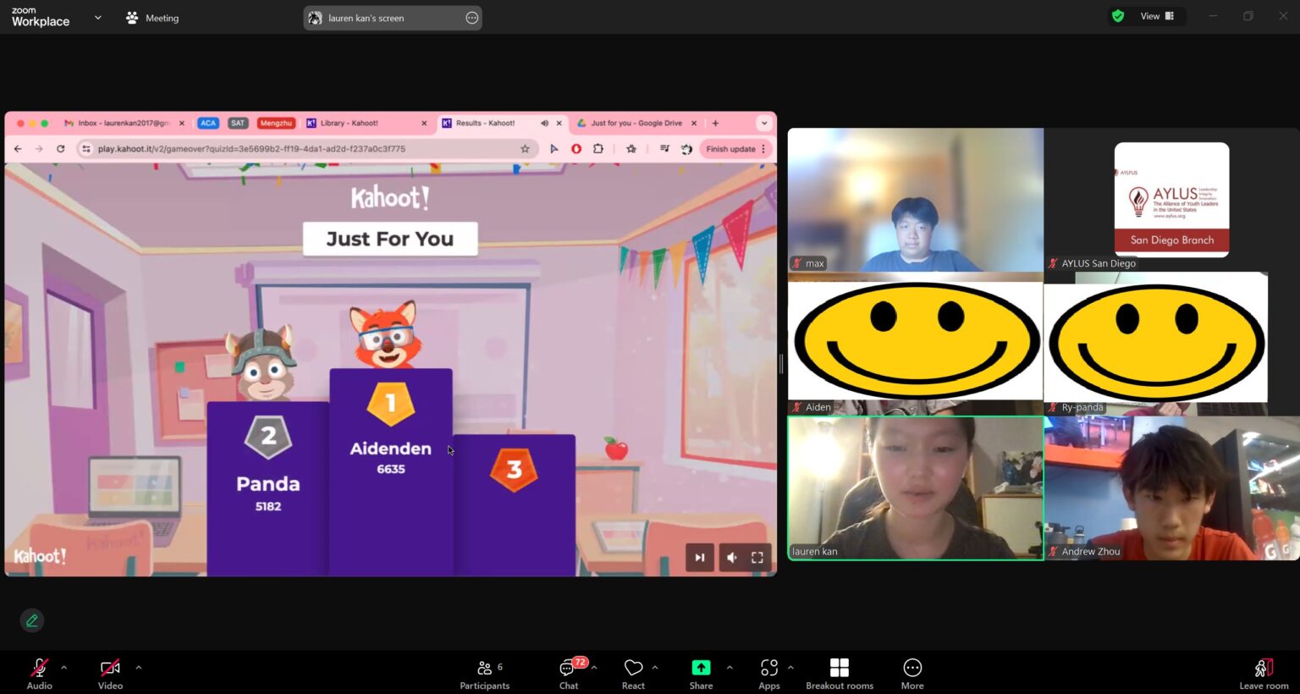Start camera with Video button
1300x694 pixels.
click(x=110, y=674)
